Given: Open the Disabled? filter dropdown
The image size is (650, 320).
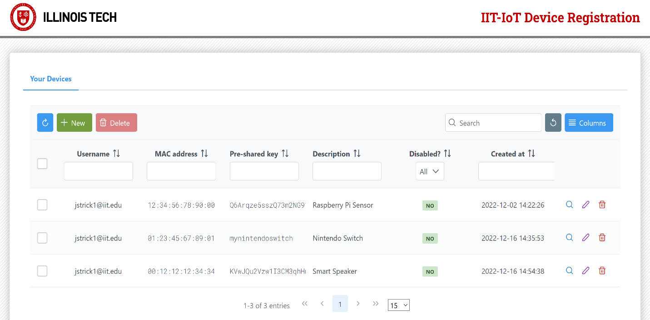Looking at the screenshot, I should (x=430, y=171).
